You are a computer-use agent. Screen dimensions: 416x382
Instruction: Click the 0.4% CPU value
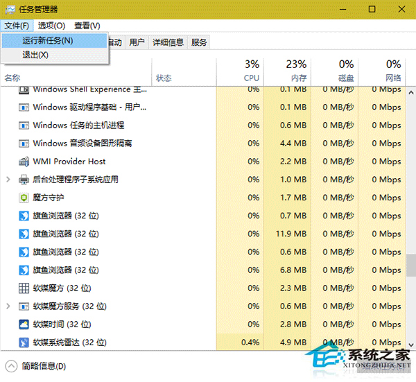[x=250, y=342]
